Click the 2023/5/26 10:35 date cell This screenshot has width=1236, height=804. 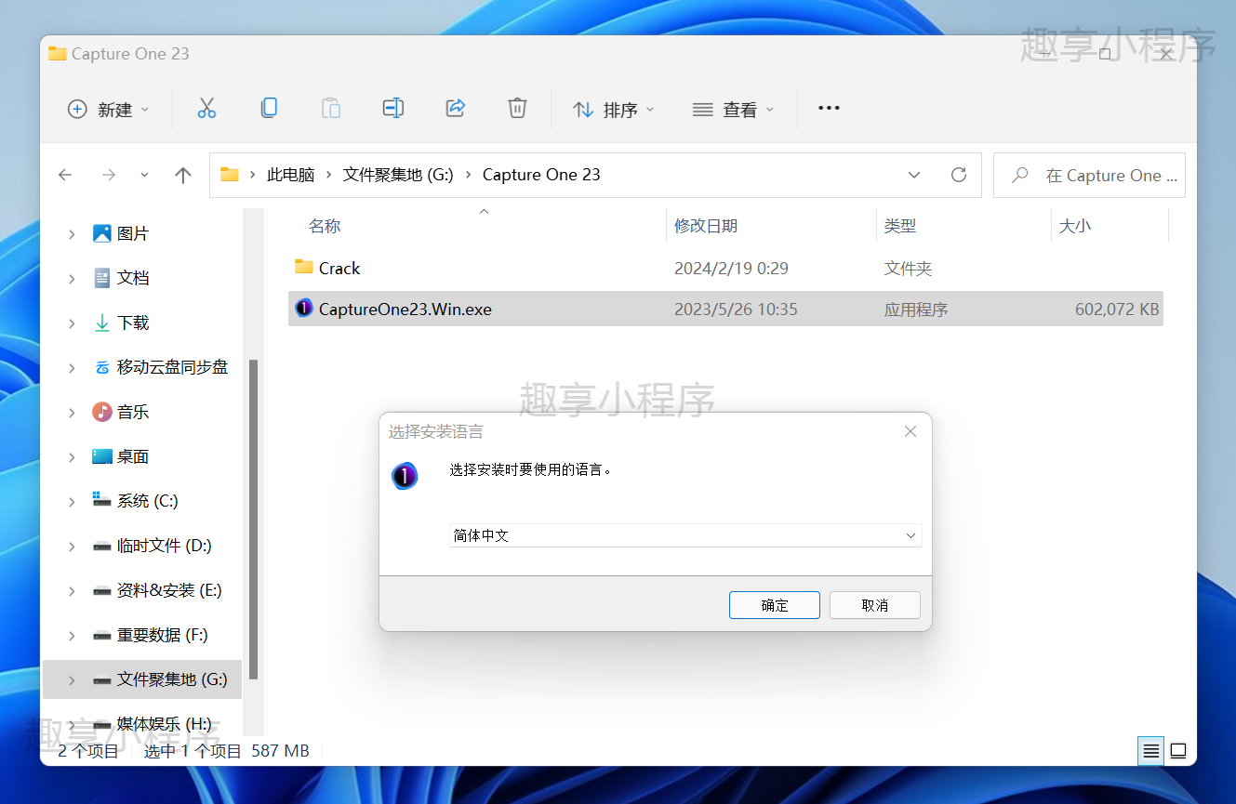(736, 310)
